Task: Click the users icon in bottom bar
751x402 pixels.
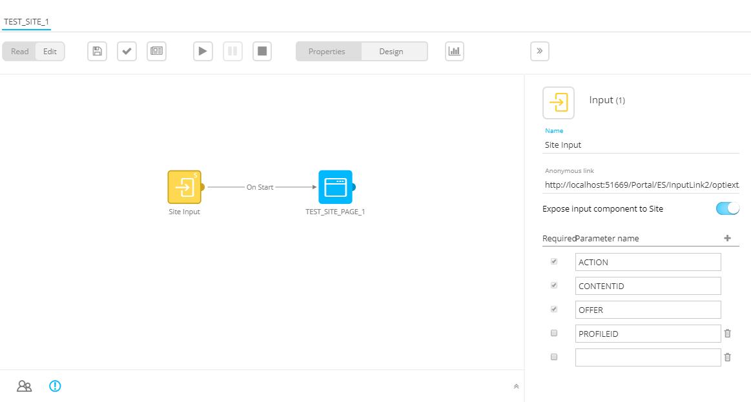Action: (25, 387)
